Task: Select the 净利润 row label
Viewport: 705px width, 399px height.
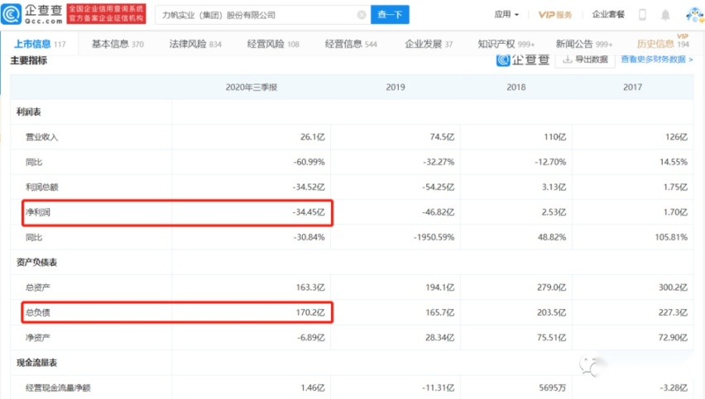Action: [x=37, y=211]
